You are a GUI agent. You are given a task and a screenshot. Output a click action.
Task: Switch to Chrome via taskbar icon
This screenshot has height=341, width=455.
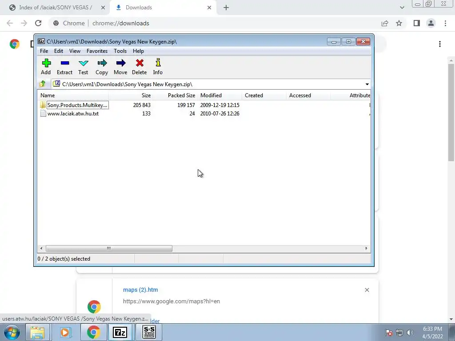click(93, 332)
